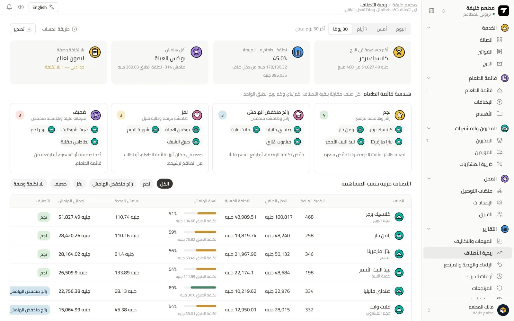Filter items by نجم chip

(x=146, y=184)
